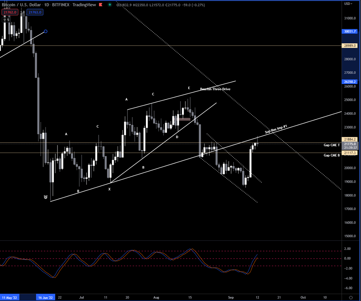The height and width of the screenshot is (301, 361).
Task: Select the "D" wave label on trendline
Action: point(177,137)
